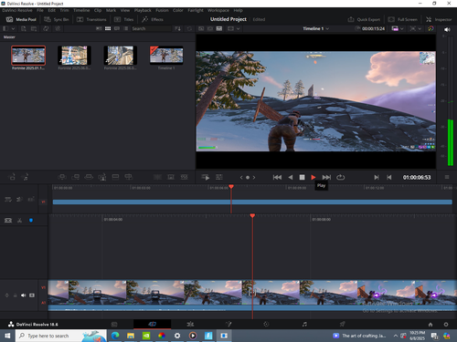The image size is (457, 342).
Task: Go to the next edit point
Action: [x=377, y=177]
